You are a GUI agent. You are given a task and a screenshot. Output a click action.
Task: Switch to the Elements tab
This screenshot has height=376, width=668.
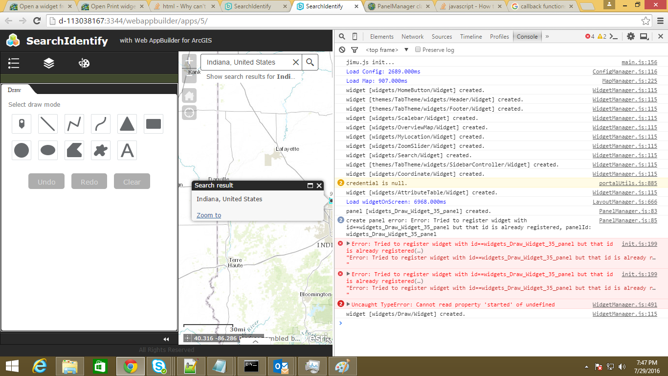[382, 37]
